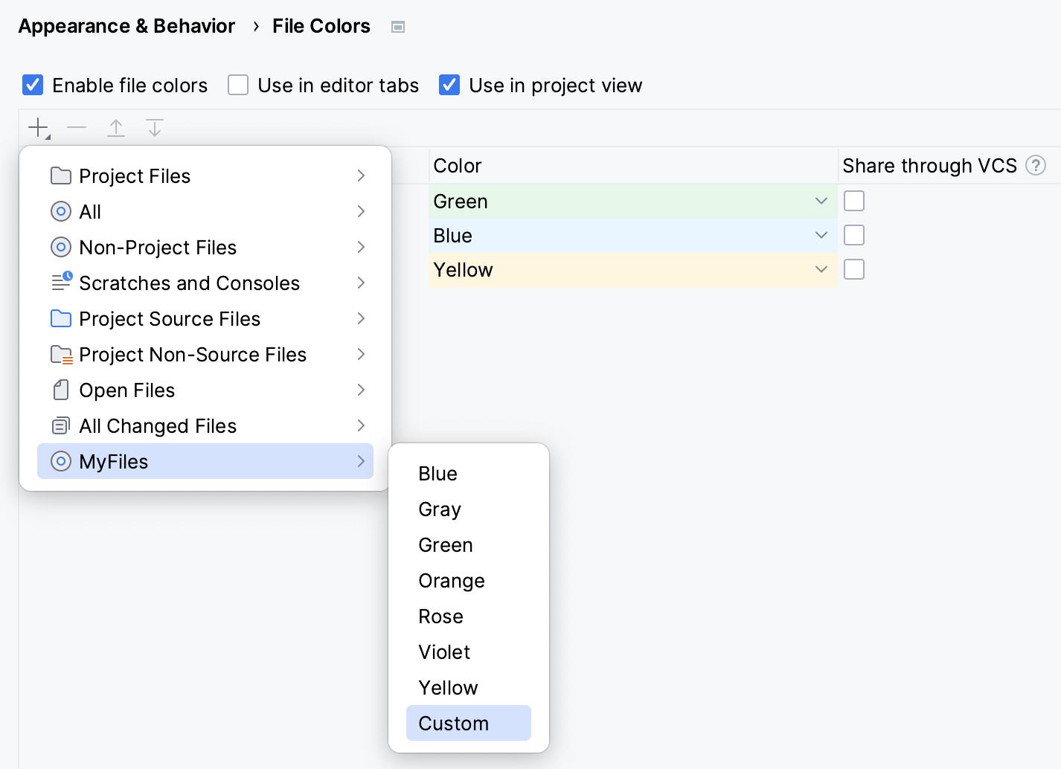Go to Appearance & Behavior breadcrumb
Screen dimensions: 1061x769
coord(126,26)
